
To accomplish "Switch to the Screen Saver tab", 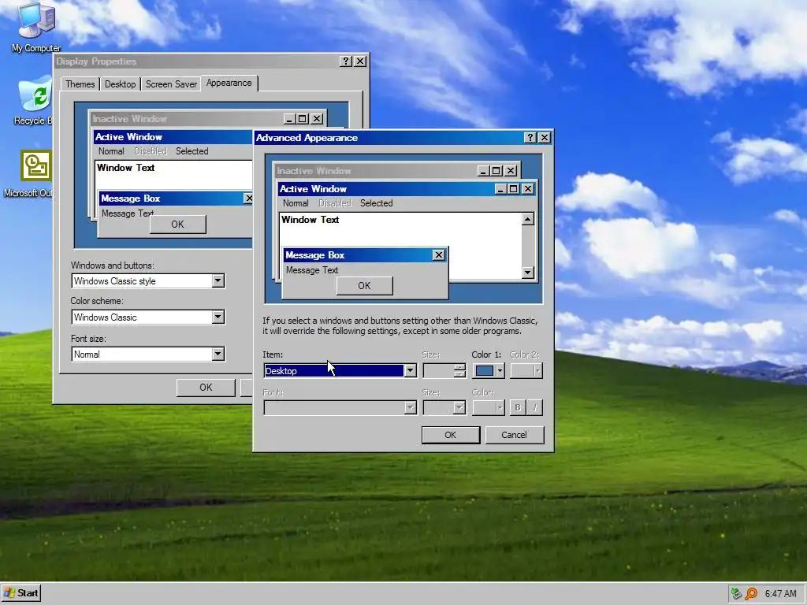I will tap(171, 84).
